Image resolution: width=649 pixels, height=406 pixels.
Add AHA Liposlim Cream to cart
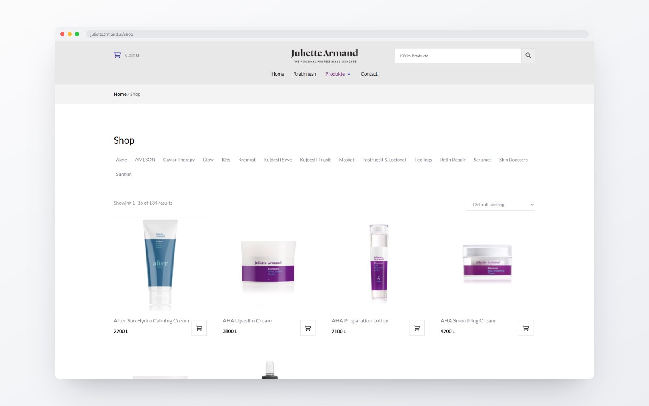(308, 328)
